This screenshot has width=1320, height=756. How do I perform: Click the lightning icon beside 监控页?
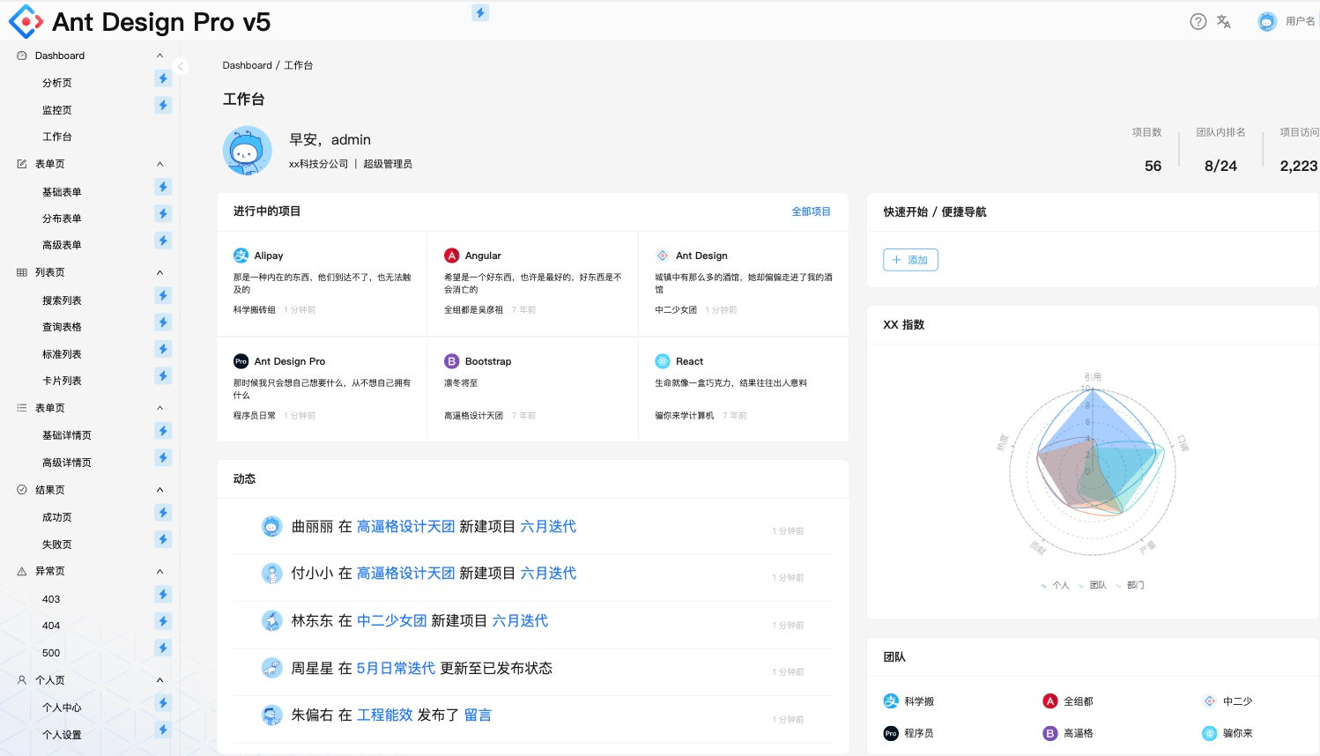coord(163,105)
